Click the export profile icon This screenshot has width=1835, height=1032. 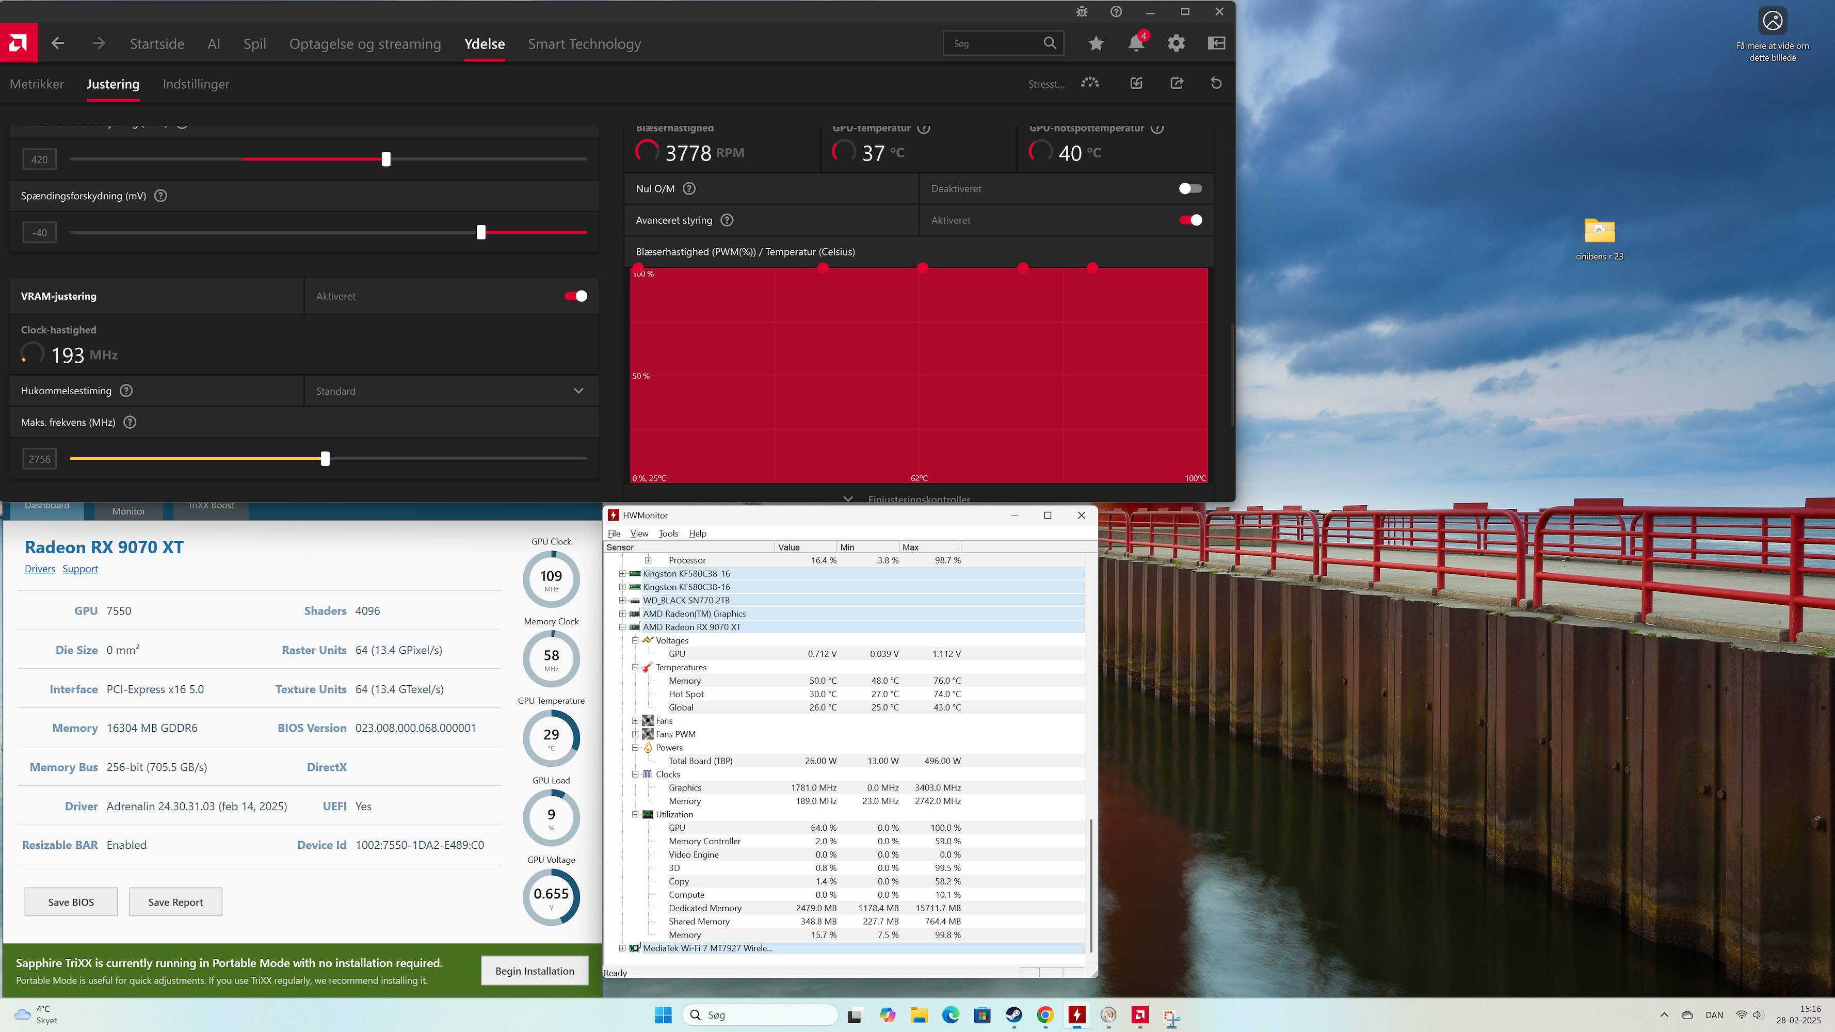[1177, 83]
